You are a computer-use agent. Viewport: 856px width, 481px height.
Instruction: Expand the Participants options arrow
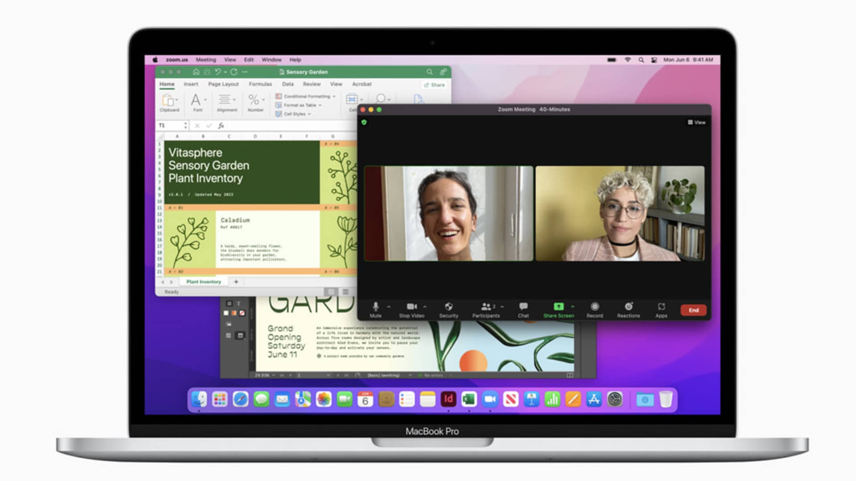click(x=502, y=306)
